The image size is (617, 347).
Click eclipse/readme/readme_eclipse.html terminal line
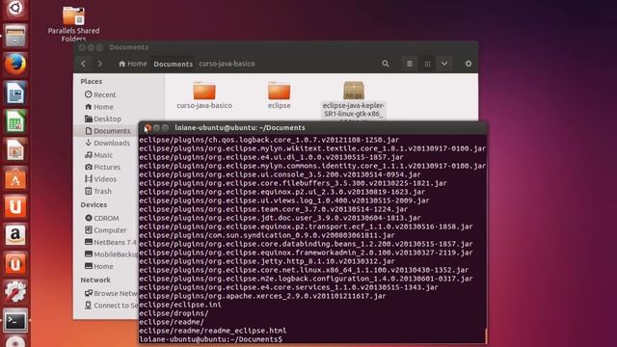[x=213, y=331]
